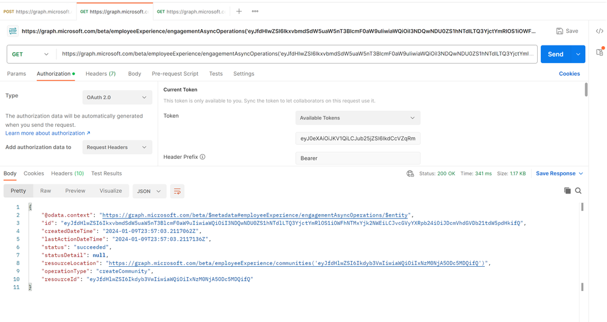607x322 pixels.
Task: Click the null statusDetail value
Action: point(98,255)
